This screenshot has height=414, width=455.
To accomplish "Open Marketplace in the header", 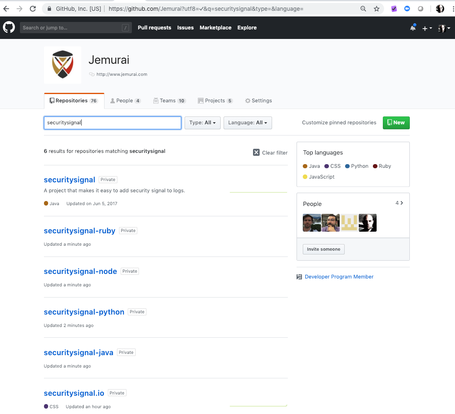I will [x=216, y=27].
